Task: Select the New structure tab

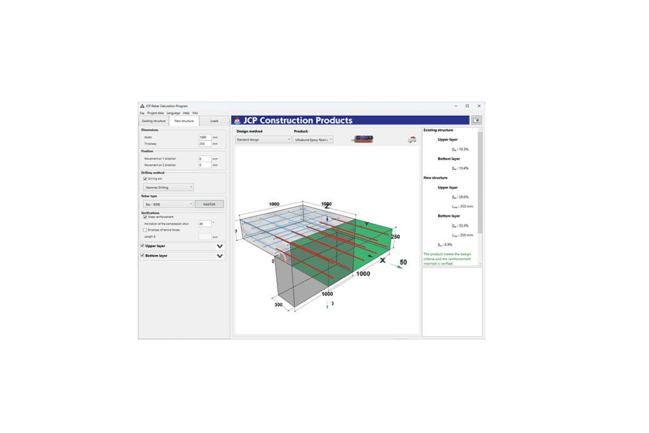Action: [184, 121]
